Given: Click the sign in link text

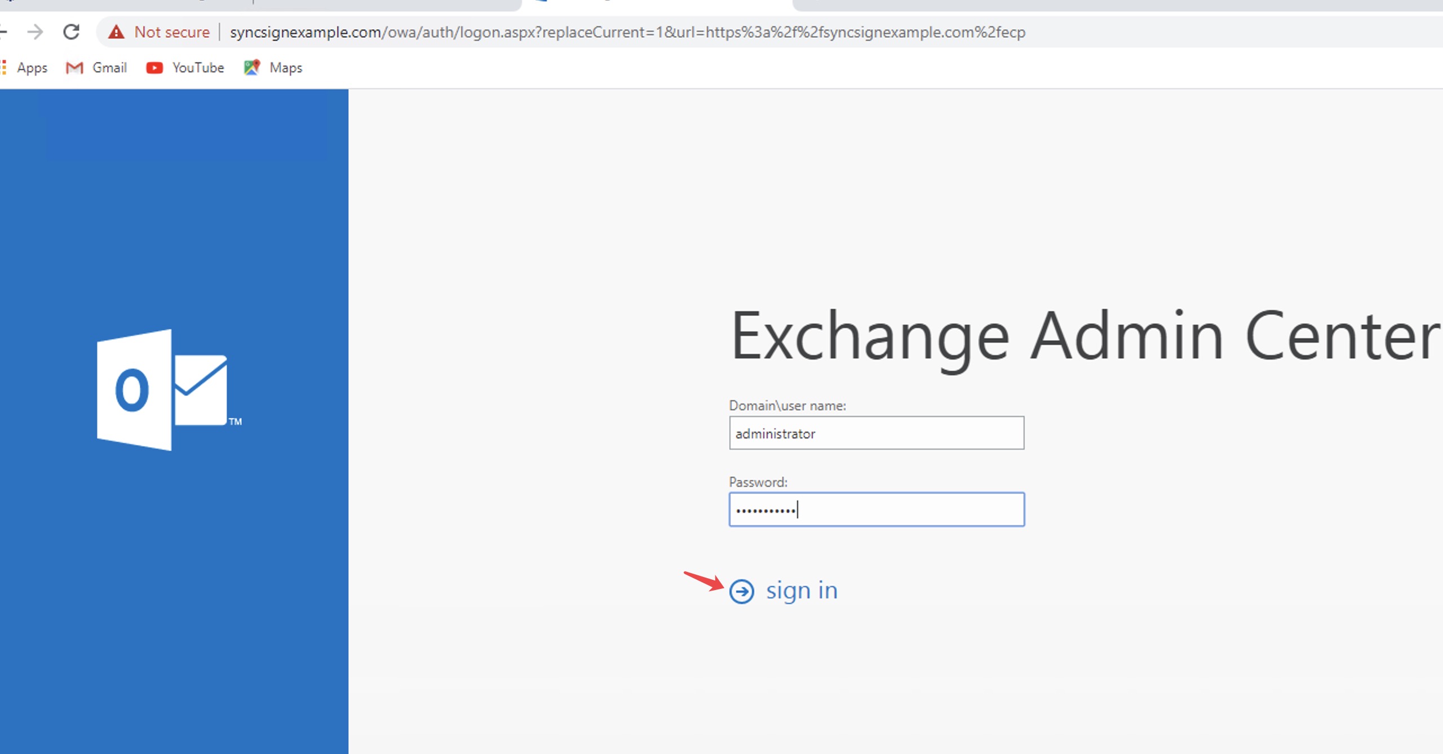Looking at the screenshot, I should click(802, 591).
